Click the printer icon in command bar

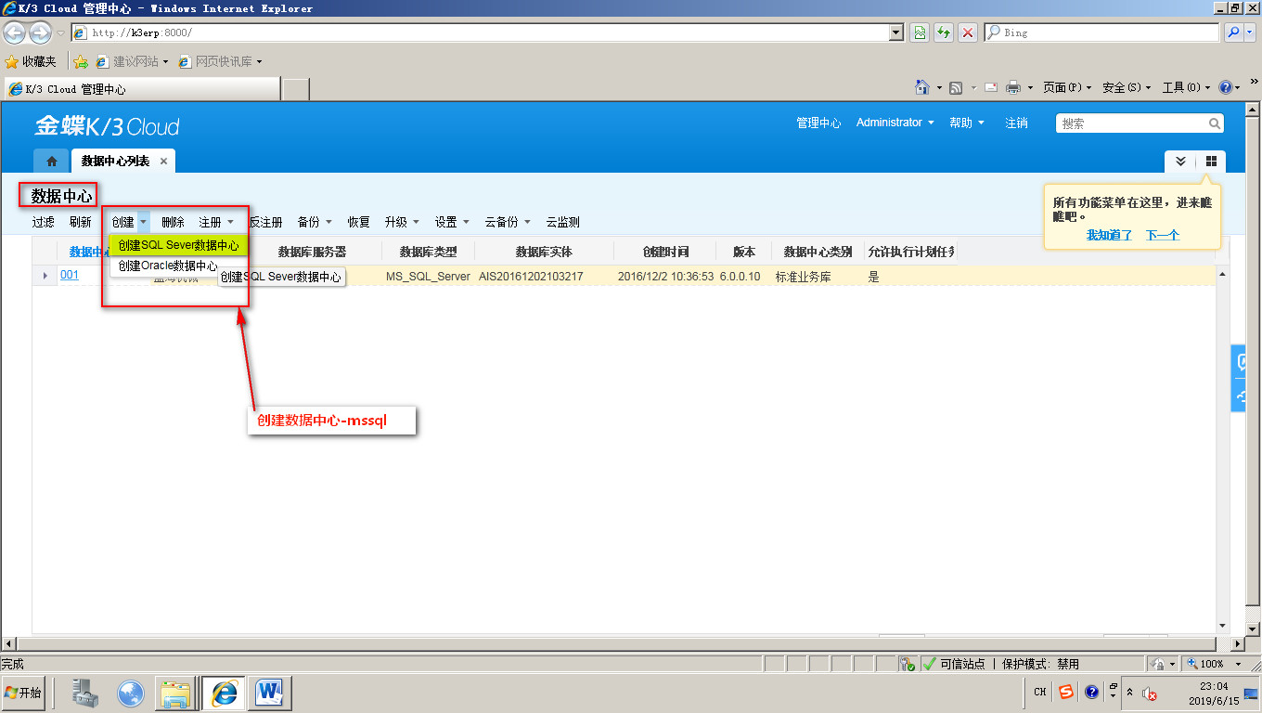click(x=1013, y=87)
